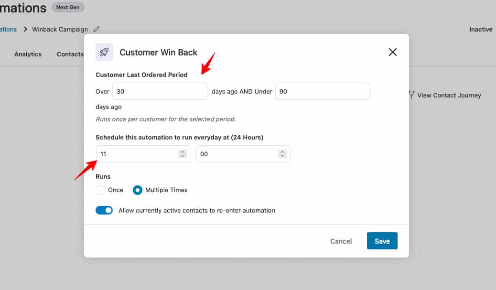Decrement the minutes value with its stepper
Screen dimensions: 496x290
tap(283, 156)
